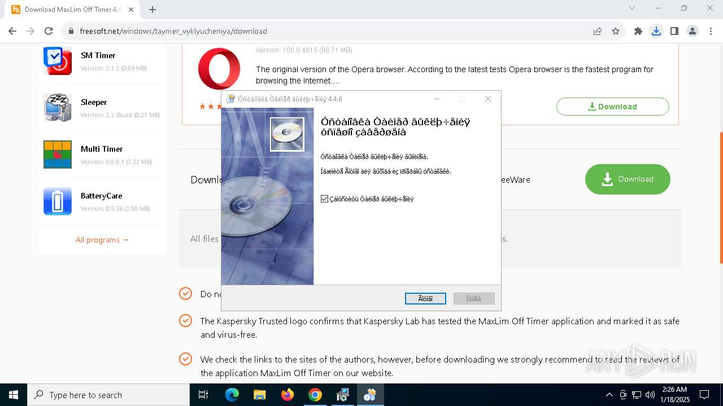723x406 pixels.
Task: Switch to installer setup taskbar icon
Action: pos(370,395)
